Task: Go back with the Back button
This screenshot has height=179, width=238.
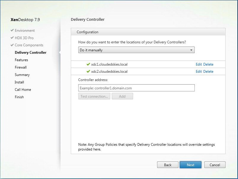Action: (x=167, y=165)
